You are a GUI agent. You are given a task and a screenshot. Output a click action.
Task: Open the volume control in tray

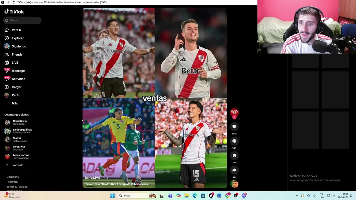point(333,196)
